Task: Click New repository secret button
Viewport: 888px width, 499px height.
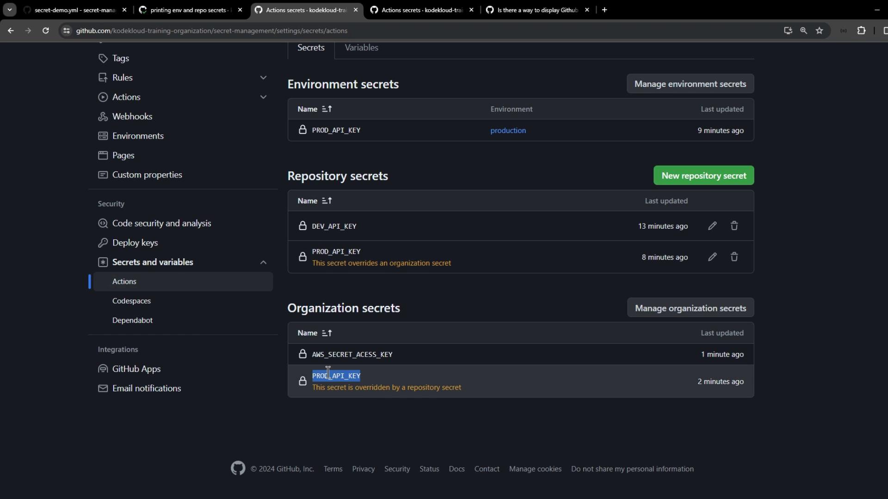Action: coord(703,176)
